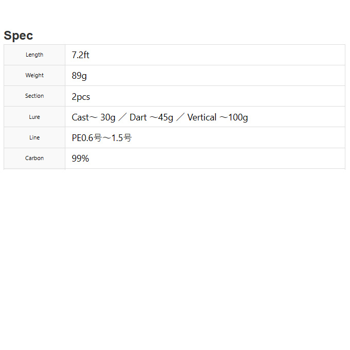Click the Cast～ 30g lure text

pos(93,117)
